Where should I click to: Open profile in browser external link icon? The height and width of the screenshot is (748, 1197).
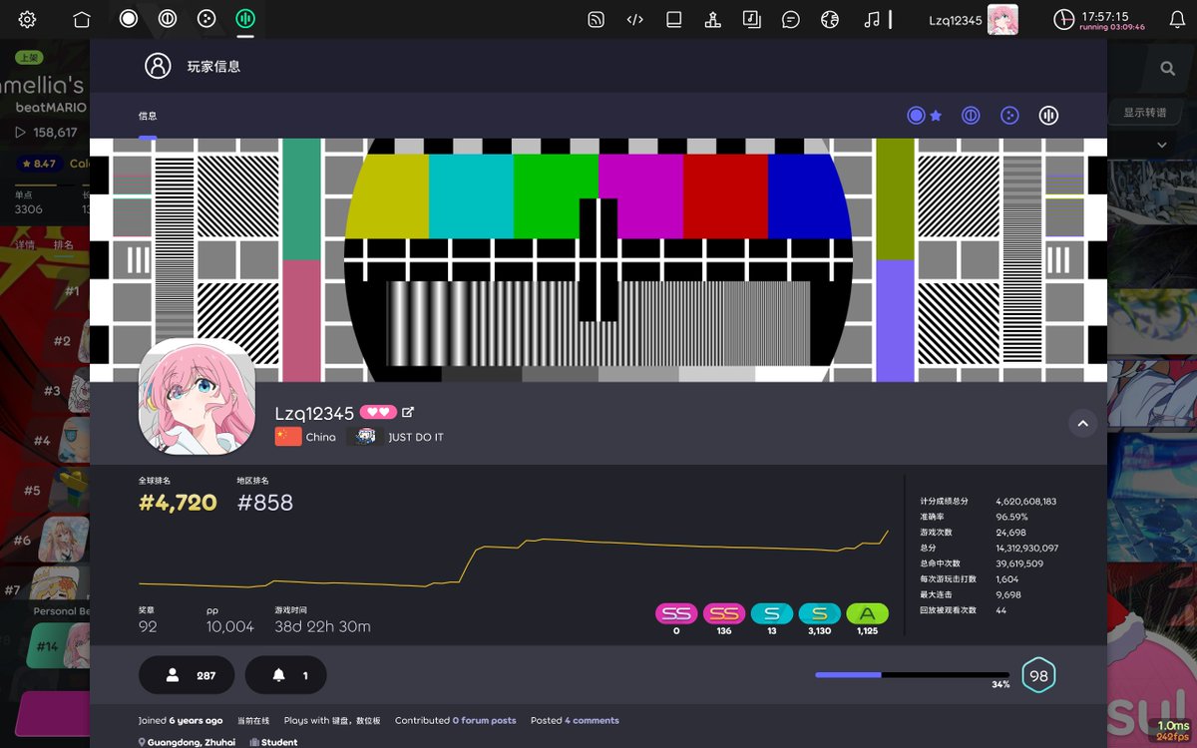coord(408,412)
